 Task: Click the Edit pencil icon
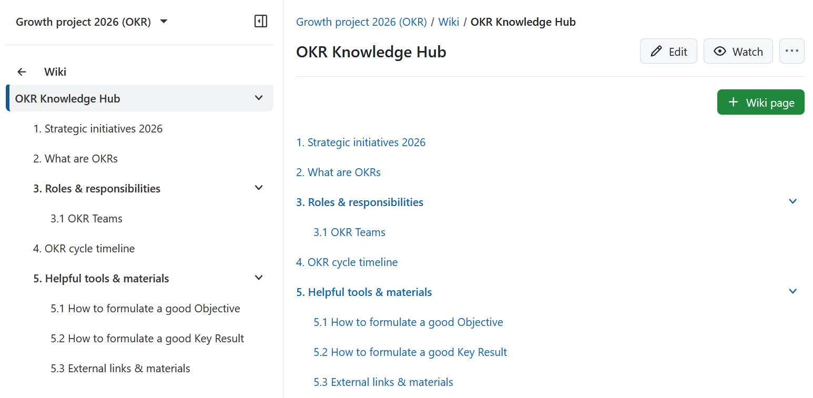[x=655, y=51]
